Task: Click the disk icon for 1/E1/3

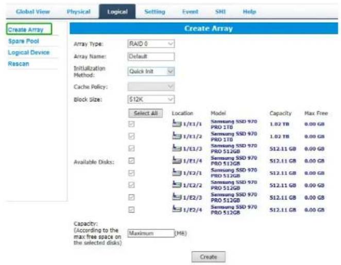Action: 177,148
